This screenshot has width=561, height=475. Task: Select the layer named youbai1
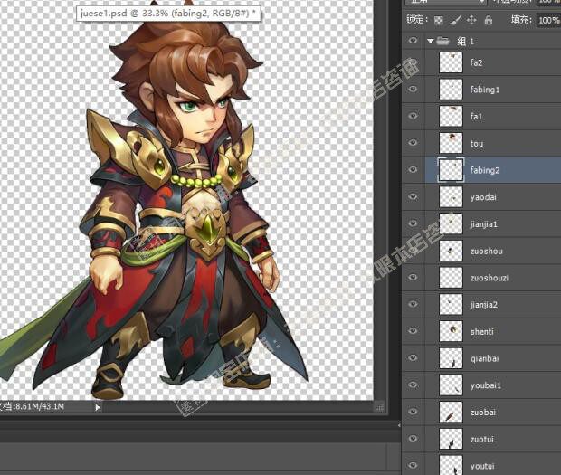click(486, 385)
